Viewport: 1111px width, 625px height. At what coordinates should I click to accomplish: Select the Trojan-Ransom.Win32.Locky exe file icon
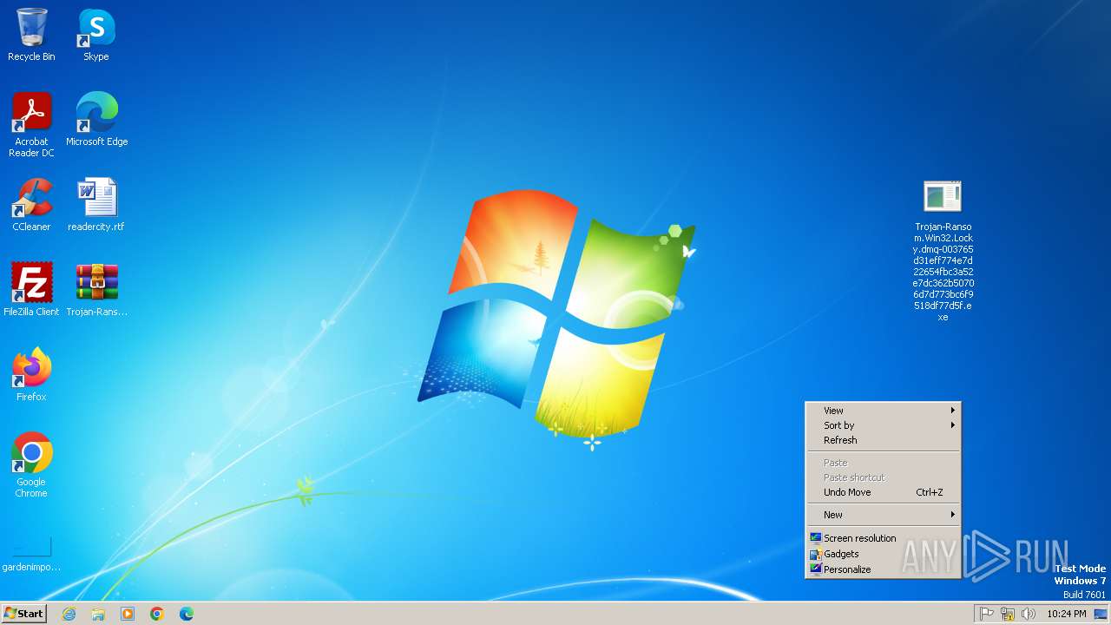point(943,252)
